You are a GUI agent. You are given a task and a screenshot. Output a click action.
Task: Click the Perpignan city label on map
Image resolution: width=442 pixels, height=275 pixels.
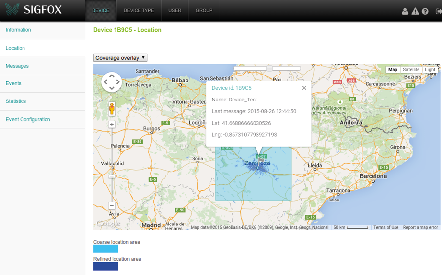(x=400, y=111)
